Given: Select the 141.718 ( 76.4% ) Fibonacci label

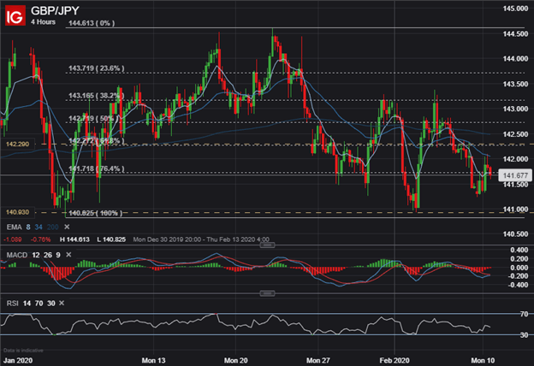Looking at the screenshot, I should tap(97, 168).
